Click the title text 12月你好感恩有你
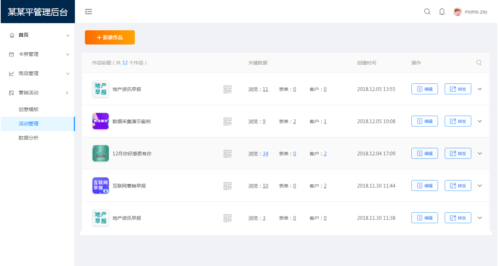Viewport: 498px width, 266px height. 132,154
